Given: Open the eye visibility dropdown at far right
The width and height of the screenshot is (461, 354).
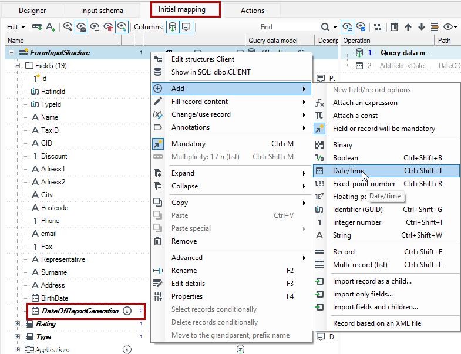Looking at the screenshot, I should pos(450,27).
